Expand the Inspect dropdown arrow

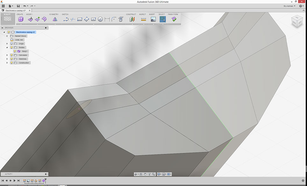[x=144, y=24]
